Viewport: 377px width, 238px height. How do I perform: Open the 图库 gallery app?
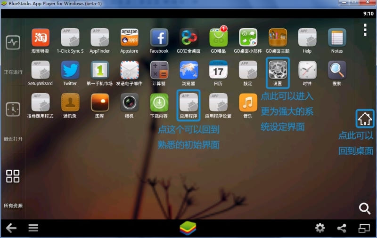click(x=99, y=103)
